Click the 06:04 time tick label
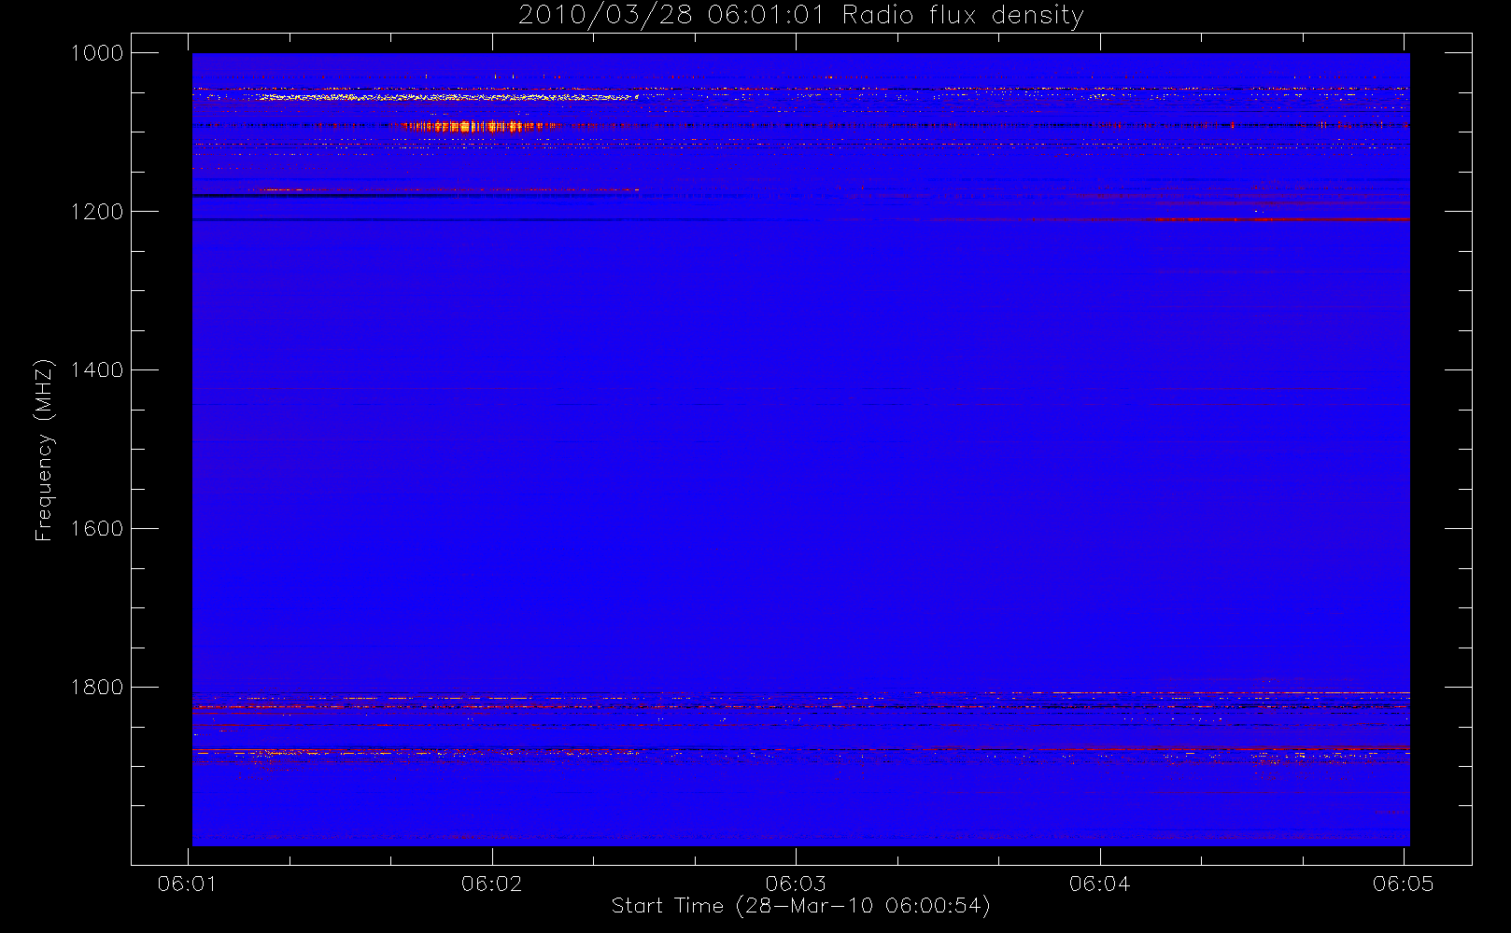Image resolution: width=1511 pixels, height=933 pixels. pyautogui.click(x=1099, y=884)
